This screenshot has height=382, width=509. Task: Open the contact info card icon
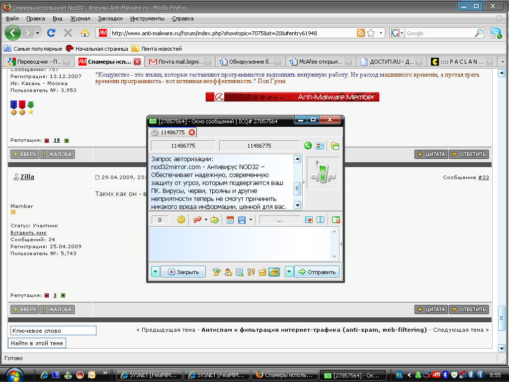[320, 146]
